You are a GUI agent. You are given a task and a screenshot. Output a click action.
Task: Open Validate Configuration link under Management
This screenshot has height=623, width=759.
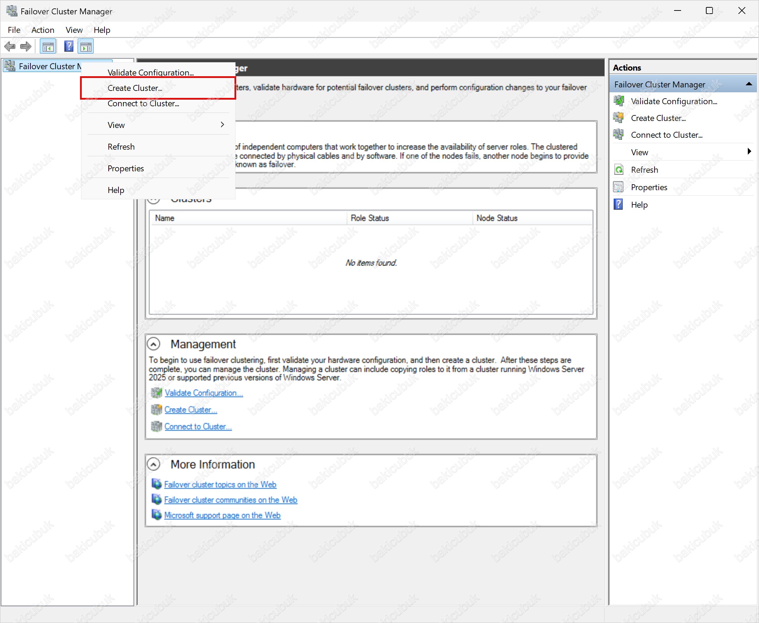tap(204, 393)
